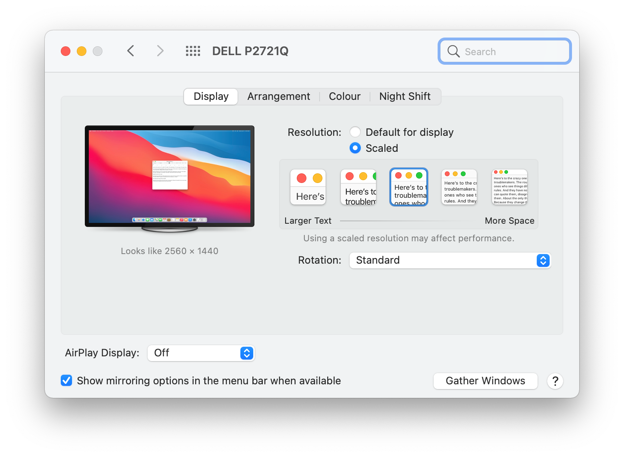Switch to the Arrangement tab

tap(278, 96)
